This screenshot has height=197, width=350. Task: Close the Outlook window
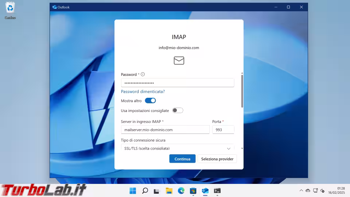point(302,7)
